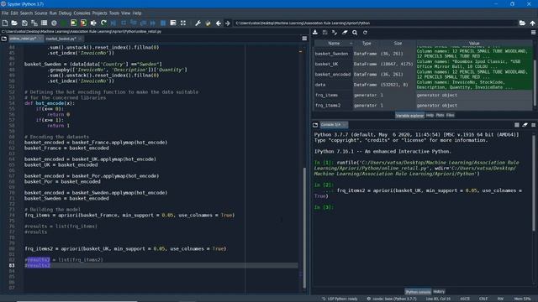Re-run the last script

103,23
